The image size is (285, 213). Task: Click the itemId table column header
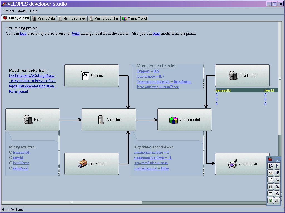271,90
